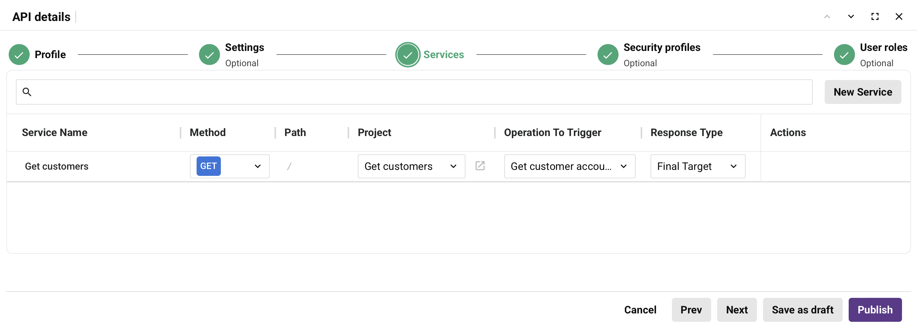
Task: Click the Security profiles step checkmark icon
Action: pyautogui.click(x=608, y=55)
